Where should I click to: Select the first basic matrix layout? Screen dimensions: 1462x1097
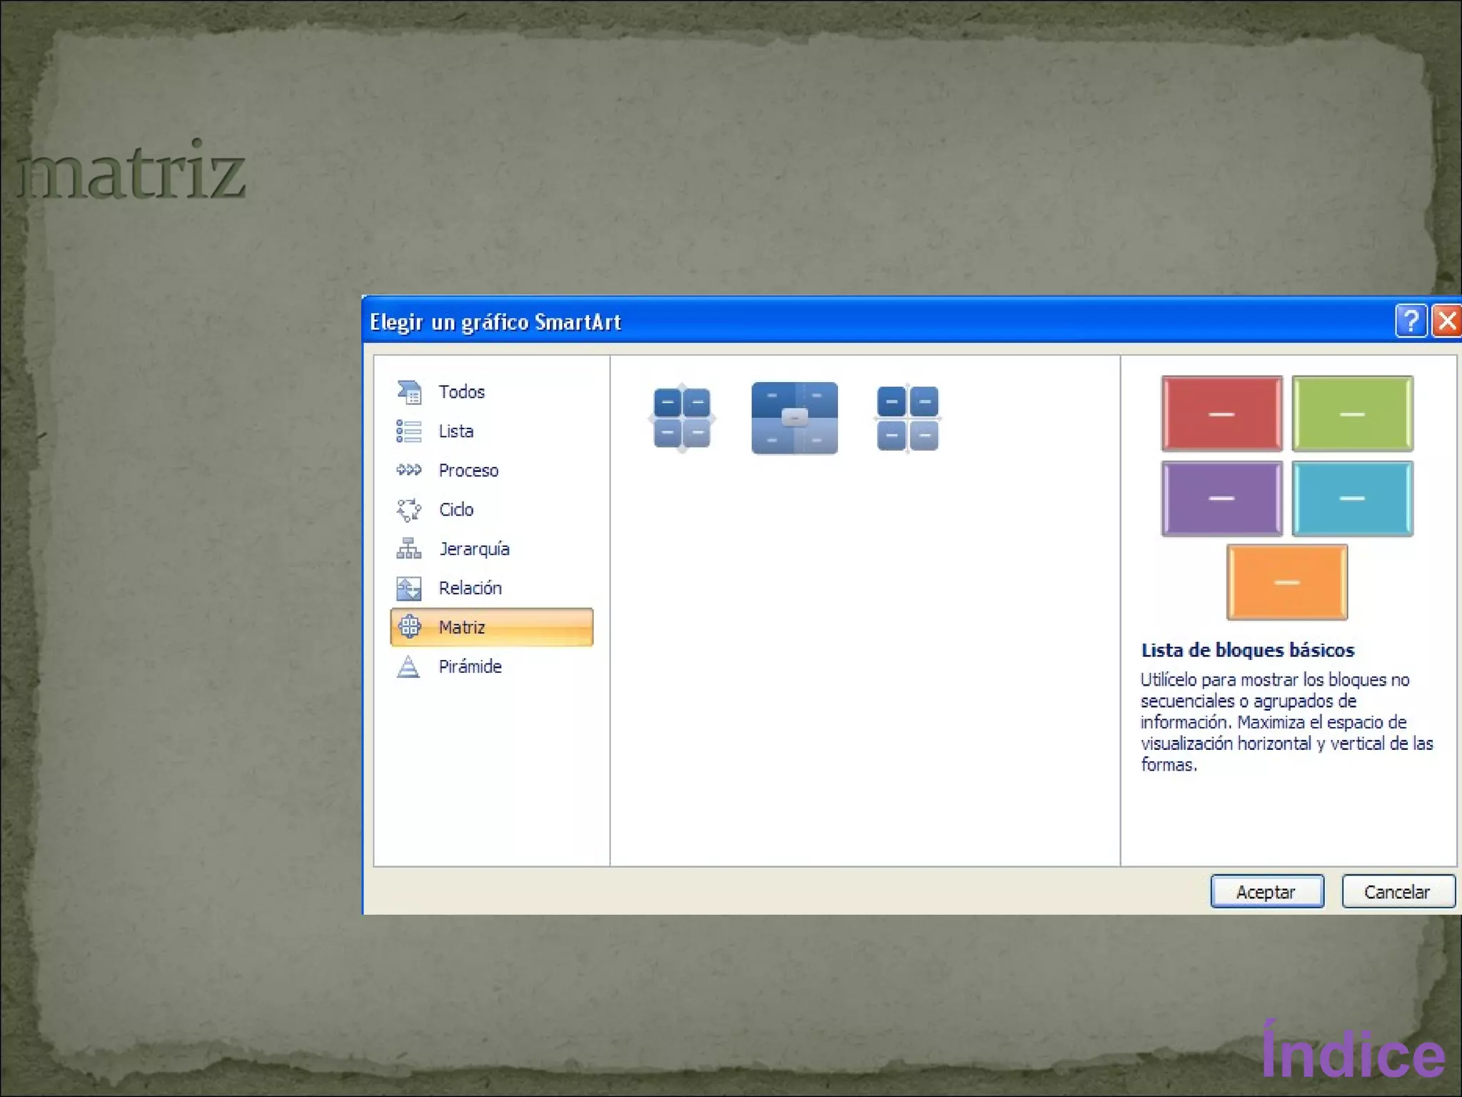682,418
